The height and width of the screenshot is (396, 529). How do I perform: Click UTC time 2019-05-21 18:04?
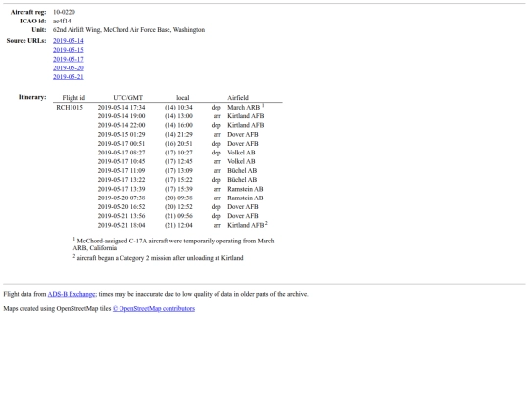click(x=121, y=226)
